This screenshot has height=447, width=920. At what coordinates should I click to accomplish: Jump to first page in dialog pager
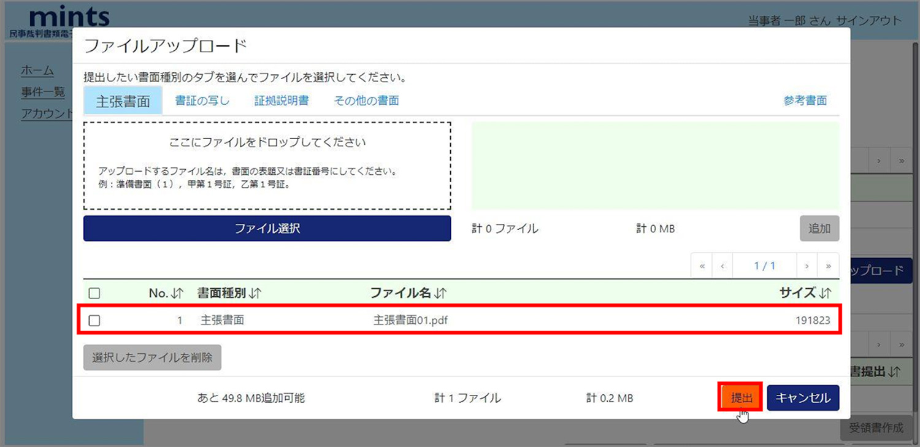702,266
